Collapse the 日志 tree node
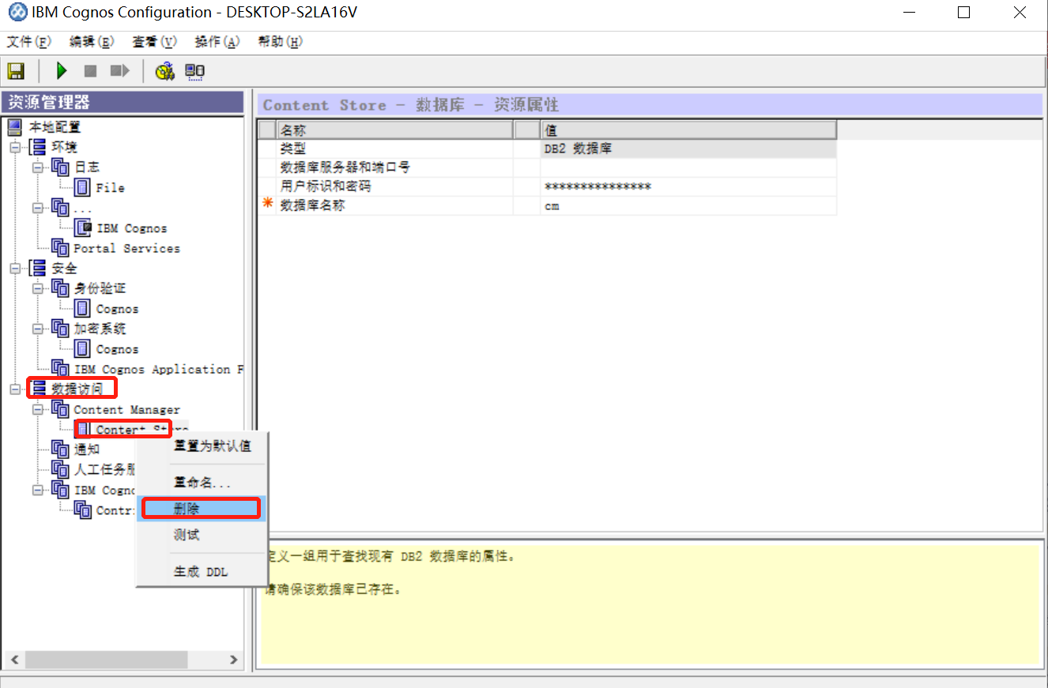Screen dimensions: 1048x688 (x=37, y=167)
